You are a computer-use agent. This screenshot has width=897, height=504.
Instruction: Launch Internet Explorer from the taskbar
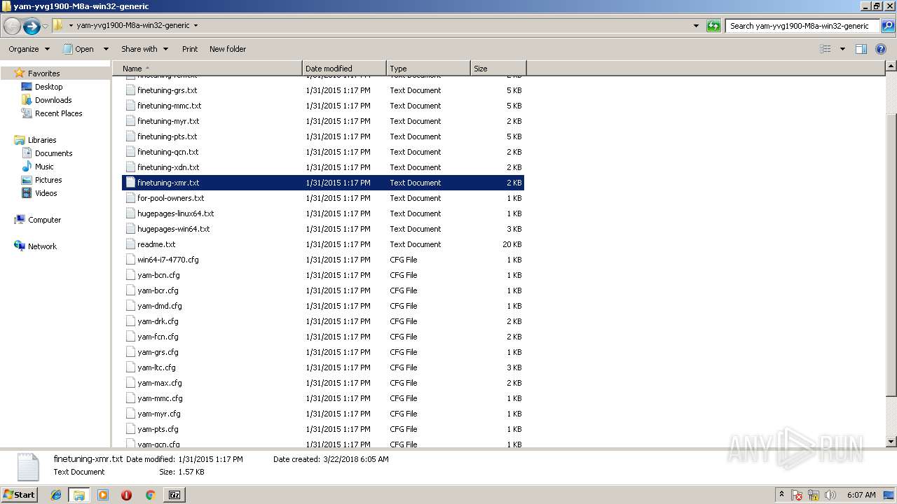[x=56, y=495]
